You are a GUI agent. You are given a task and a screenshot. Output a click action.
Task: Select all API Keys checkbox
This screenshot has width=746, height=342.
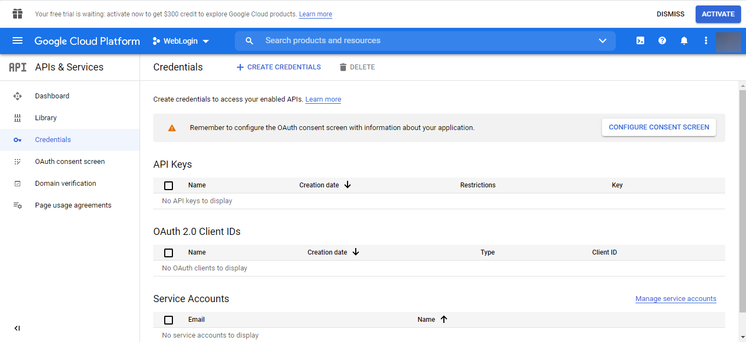tap(169, 186)
